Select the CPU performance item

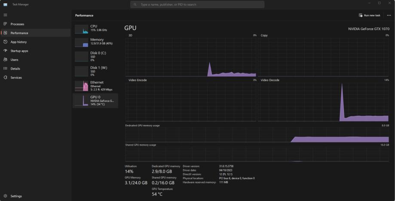point(95,29)
